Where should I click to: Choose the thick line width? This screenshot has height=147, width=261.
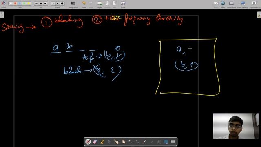(x=45, y=4)
